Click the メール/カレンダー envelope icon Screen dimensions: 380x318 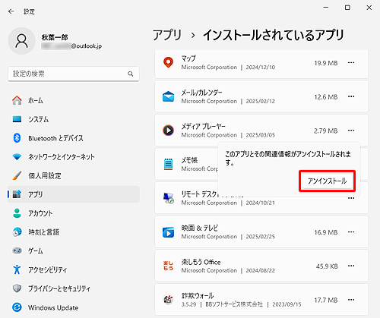point(168,96)
